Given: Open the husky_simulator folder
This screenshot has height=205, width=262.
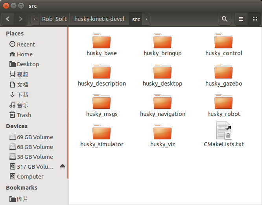Looking at the screenshot, I should pyautogui.click(x=101, y=132).
